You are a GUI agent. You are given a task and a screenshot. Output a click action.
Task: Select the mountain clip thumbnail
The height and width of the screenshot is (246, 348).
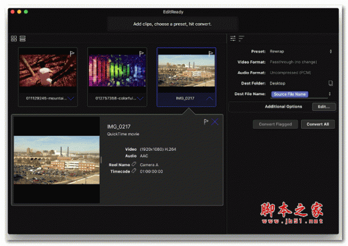pyautogui.click(x=48, y=71)
